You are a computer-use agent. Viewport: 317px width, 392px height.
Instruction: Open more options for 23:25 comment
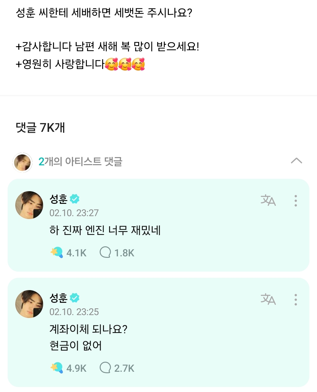point(296,300)
